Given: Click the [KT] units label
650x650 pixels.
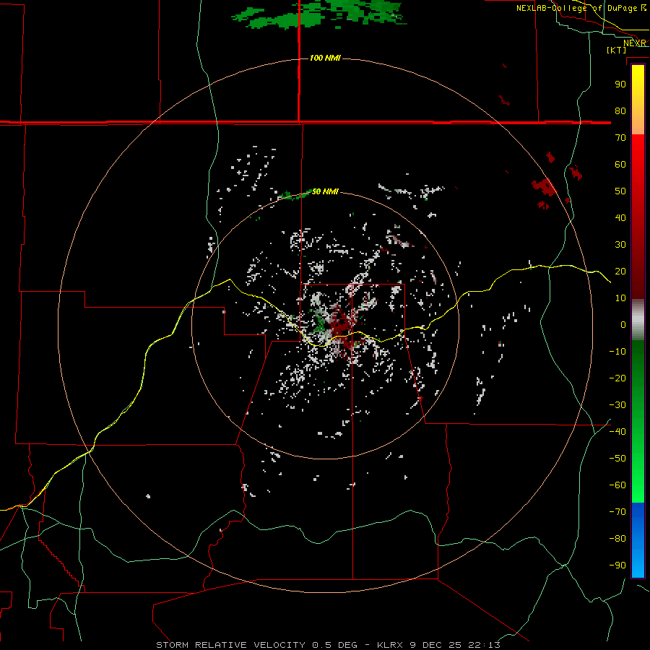Looking at the screenshot, I should pos(617,50).
